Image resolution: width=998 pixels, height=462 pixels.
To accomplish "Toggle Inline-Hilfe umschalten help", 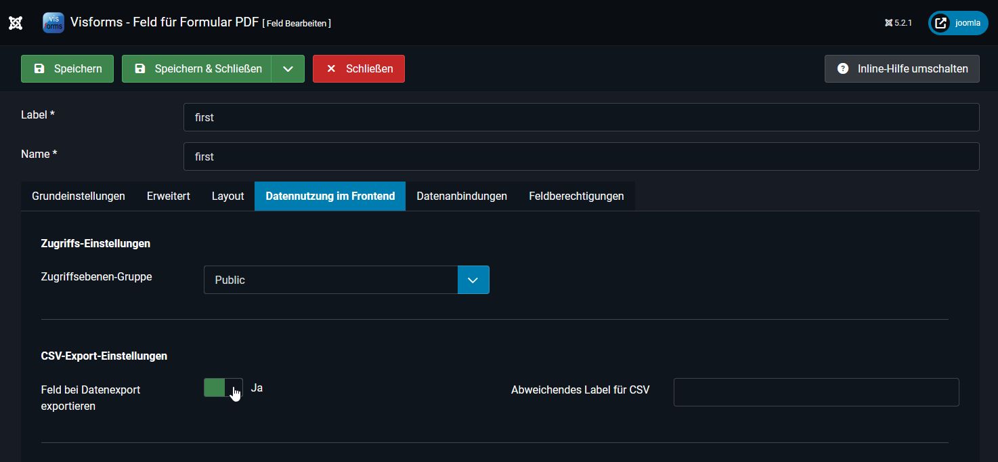I will [902, 69].
